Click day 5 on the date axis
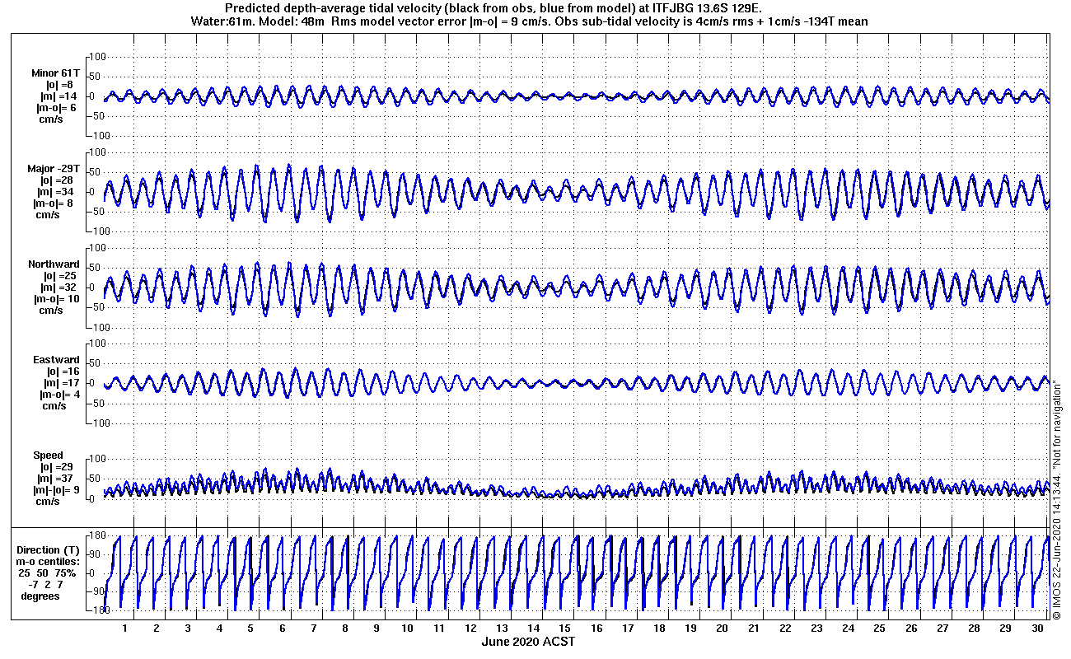This screenshot has width=1071, height=659. (250, 629)
